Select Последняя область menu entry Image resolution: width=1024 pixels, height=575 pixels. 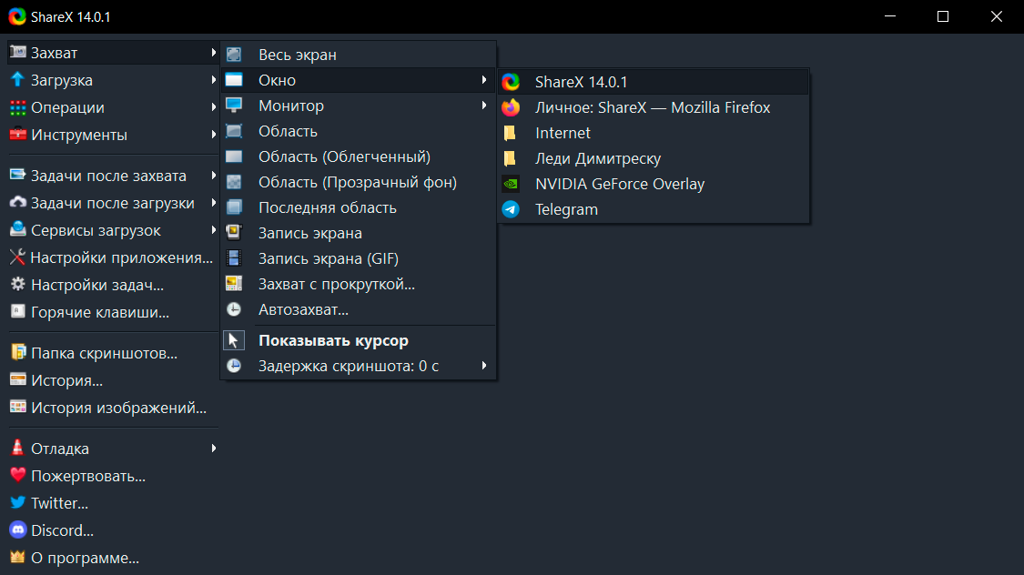[x=358, y=207]
